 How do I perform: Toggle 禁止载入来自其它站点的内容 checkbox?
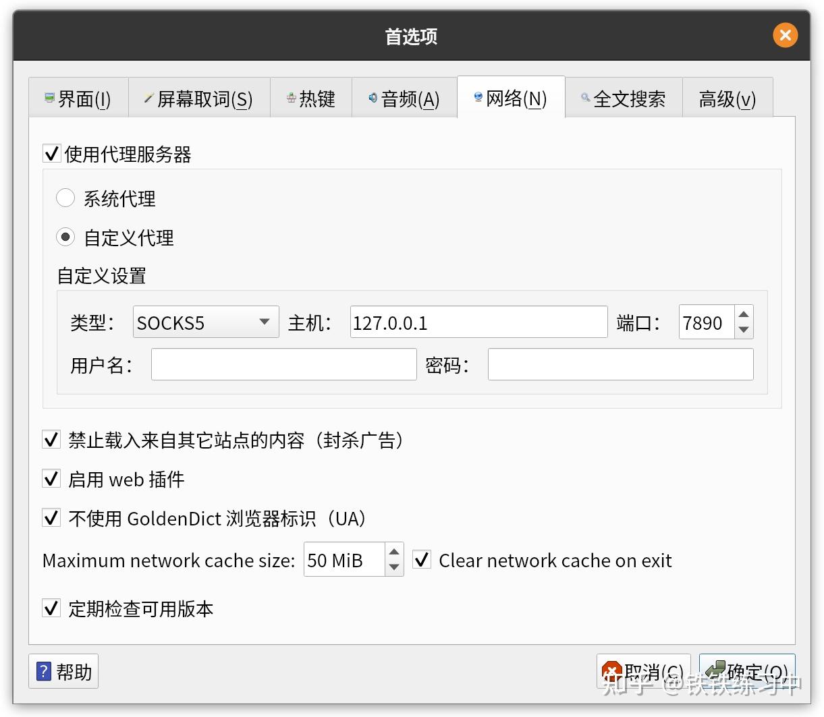point(51,440)
